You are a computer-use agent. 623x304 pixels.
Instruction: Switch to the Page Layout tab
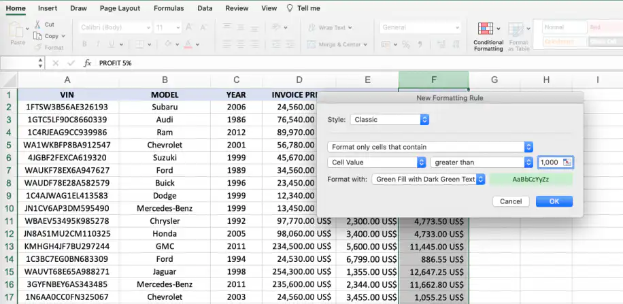coord(120,8)
